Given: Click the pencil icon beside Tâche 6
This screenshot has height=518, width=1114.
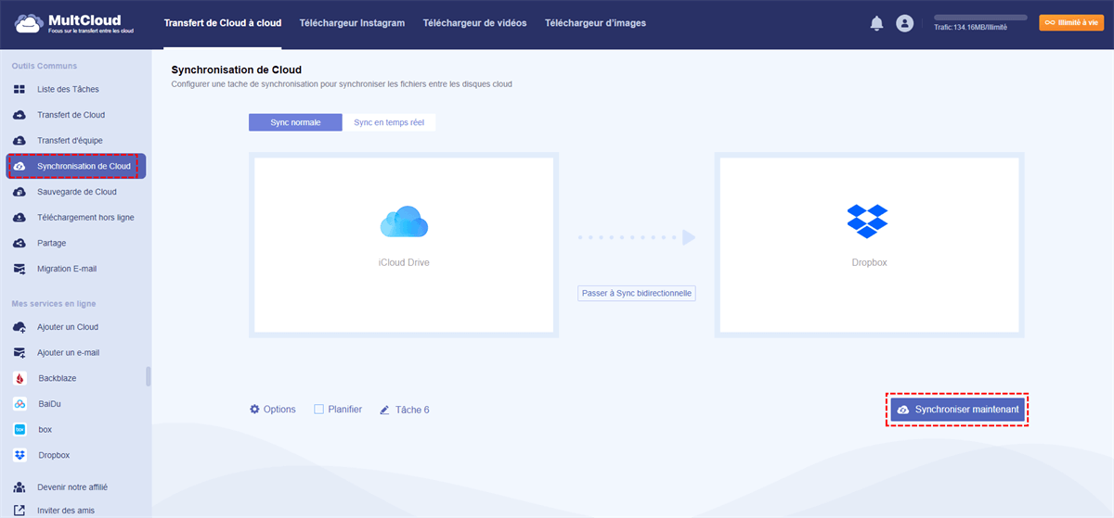Looking at the screenshot, I should [384, 410].
